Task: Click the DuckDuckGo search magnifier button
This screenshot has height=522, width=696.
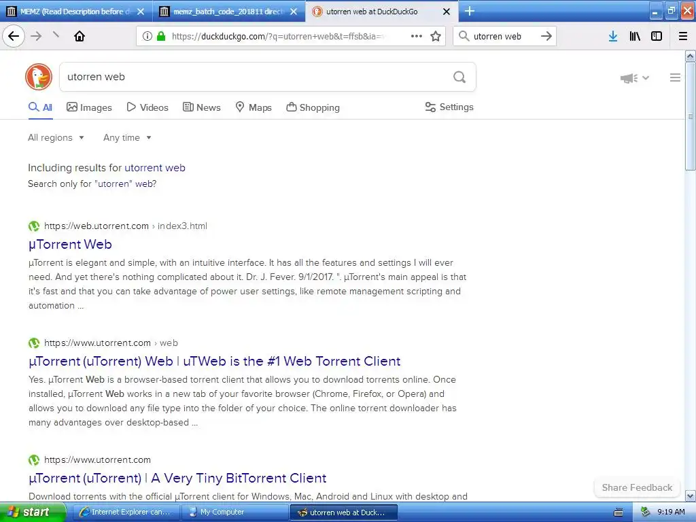Action: [459, 77]
